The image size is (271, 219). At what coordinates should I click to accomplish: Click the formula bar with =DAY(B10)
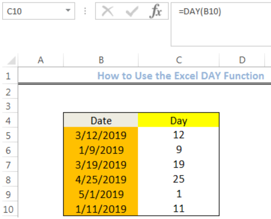221,24
